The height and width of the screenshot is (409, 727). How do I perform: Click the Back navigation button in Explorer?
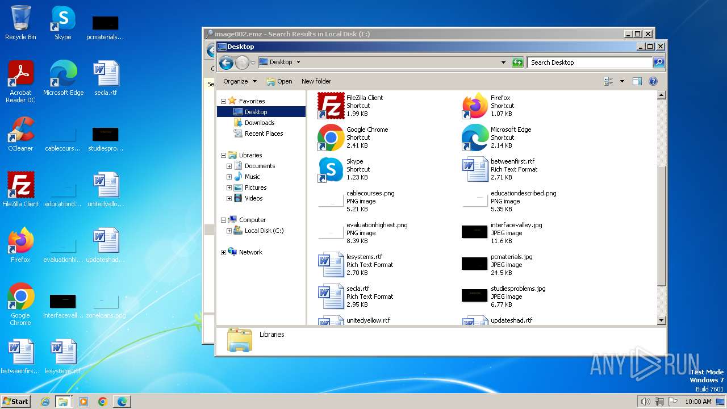click(226, 62)
